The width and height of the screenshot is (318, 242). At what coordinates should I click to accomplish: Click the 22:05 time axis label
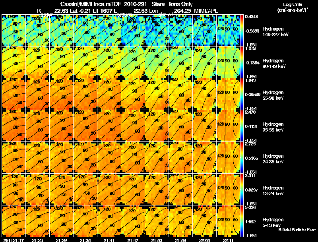pyautogui.click(x=204, y=240)
